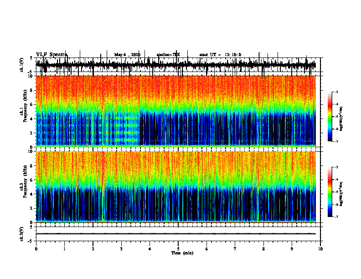The width and height of the screenshot is (361, 279).
Task: Click time-axis tick label '0'
Action: [x=36, y=249]
